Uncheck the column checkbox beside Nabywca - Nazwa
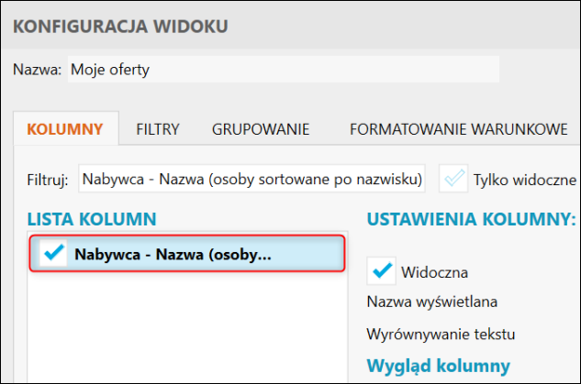 pos(53,254)
